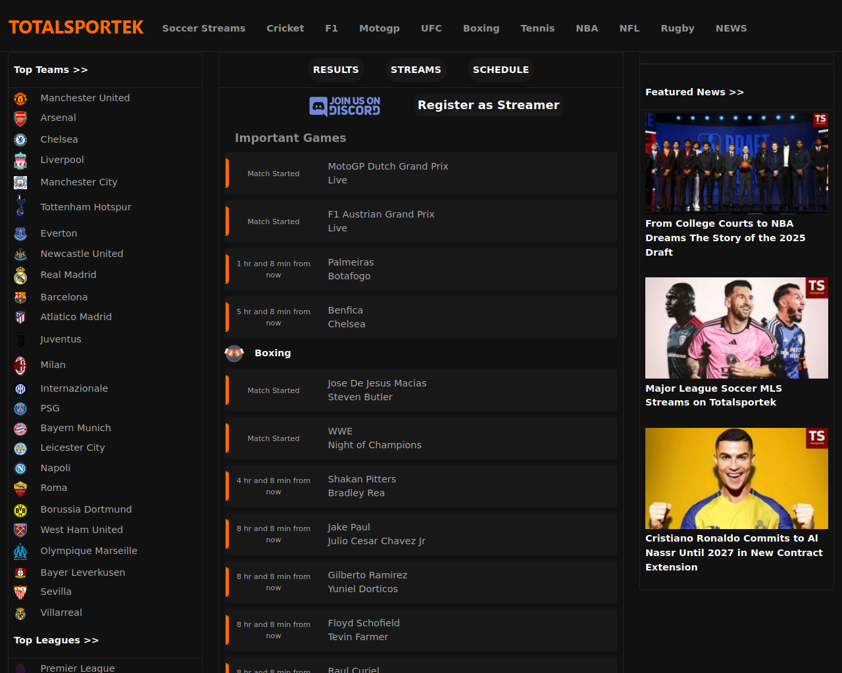Read the Cristiano Ronaldo Al Nassr contract headline
Screen dimensions: 842x673
(x=734, y=553)
